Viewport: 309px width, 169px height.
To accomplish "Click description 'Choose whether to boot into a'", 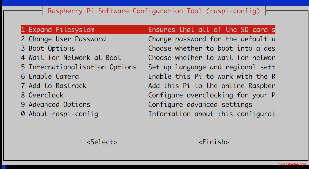I will tap(212, 48).
